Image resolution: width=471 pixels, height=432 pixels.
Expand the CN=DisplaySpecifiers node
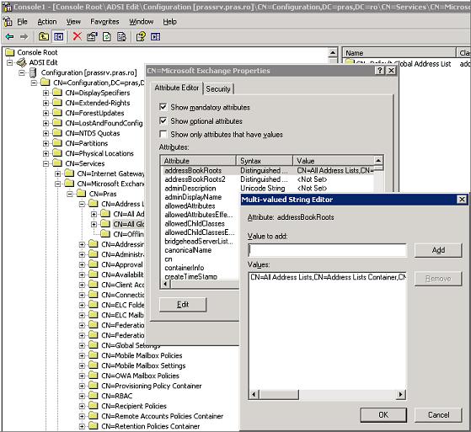coord(45,93)
